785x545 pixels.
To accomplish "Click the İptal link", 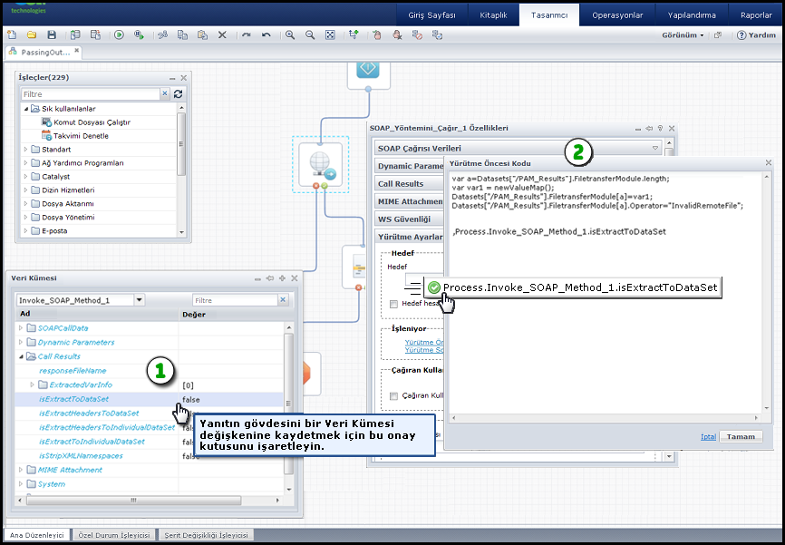I will pyautogui.click(x=707, y=436).
